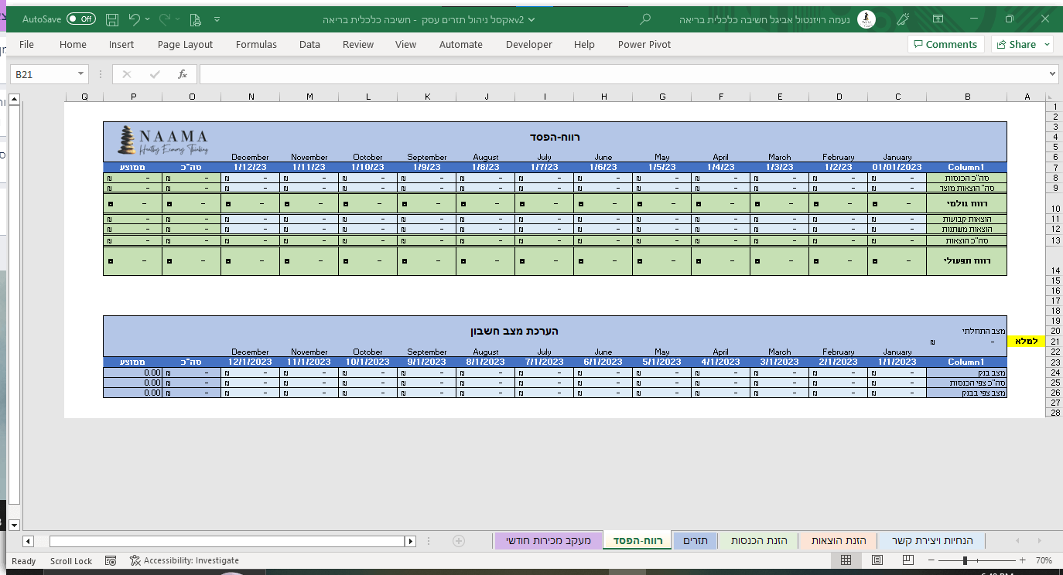1063x575 pixels.
Task: Click the yellow למלא cell
Action: click(x=1026, y=341)
